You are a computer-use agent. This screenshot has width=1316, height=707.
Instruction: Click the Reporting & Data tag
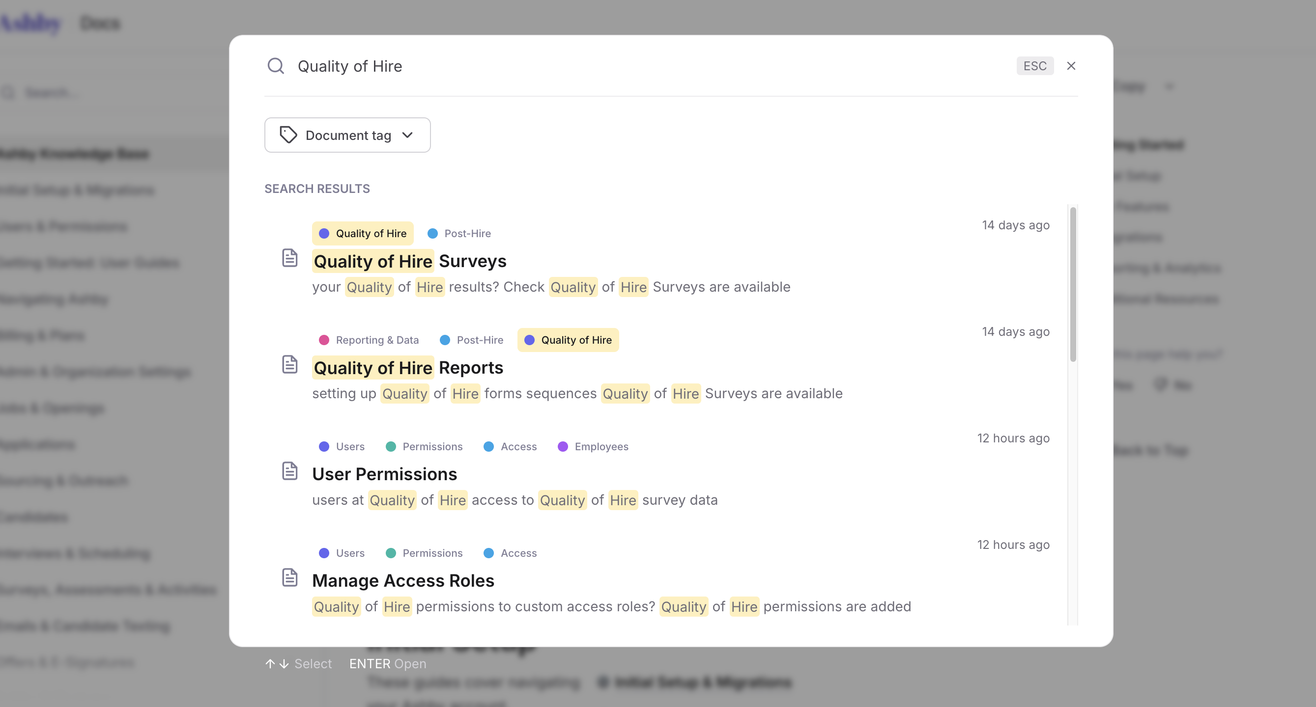(x=369, y=340)
